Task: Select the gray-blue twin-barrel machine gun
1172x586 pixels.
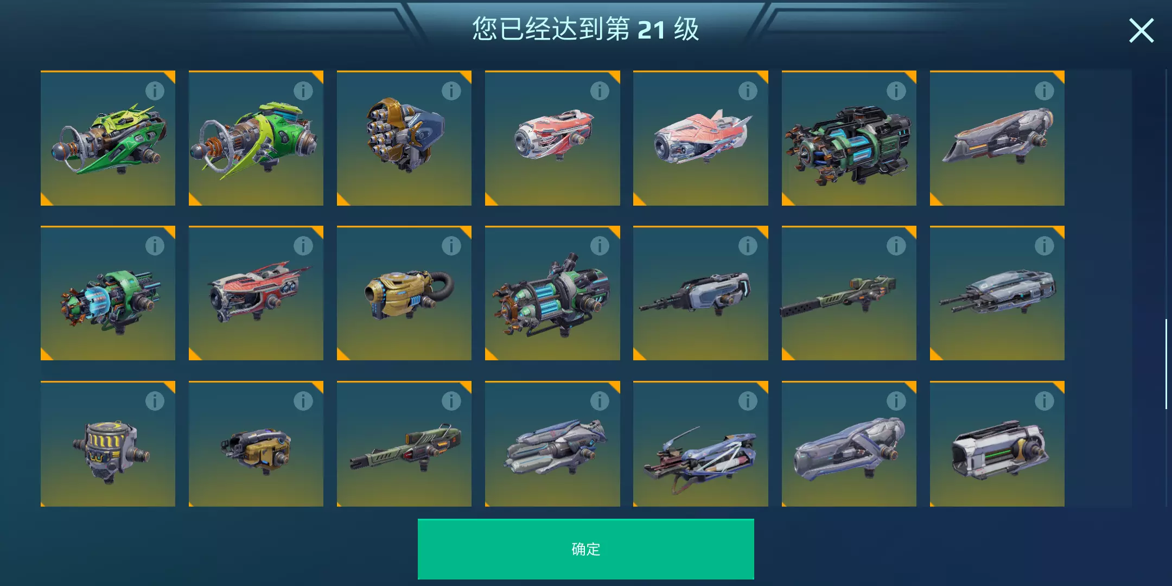Action: [997, 293]
